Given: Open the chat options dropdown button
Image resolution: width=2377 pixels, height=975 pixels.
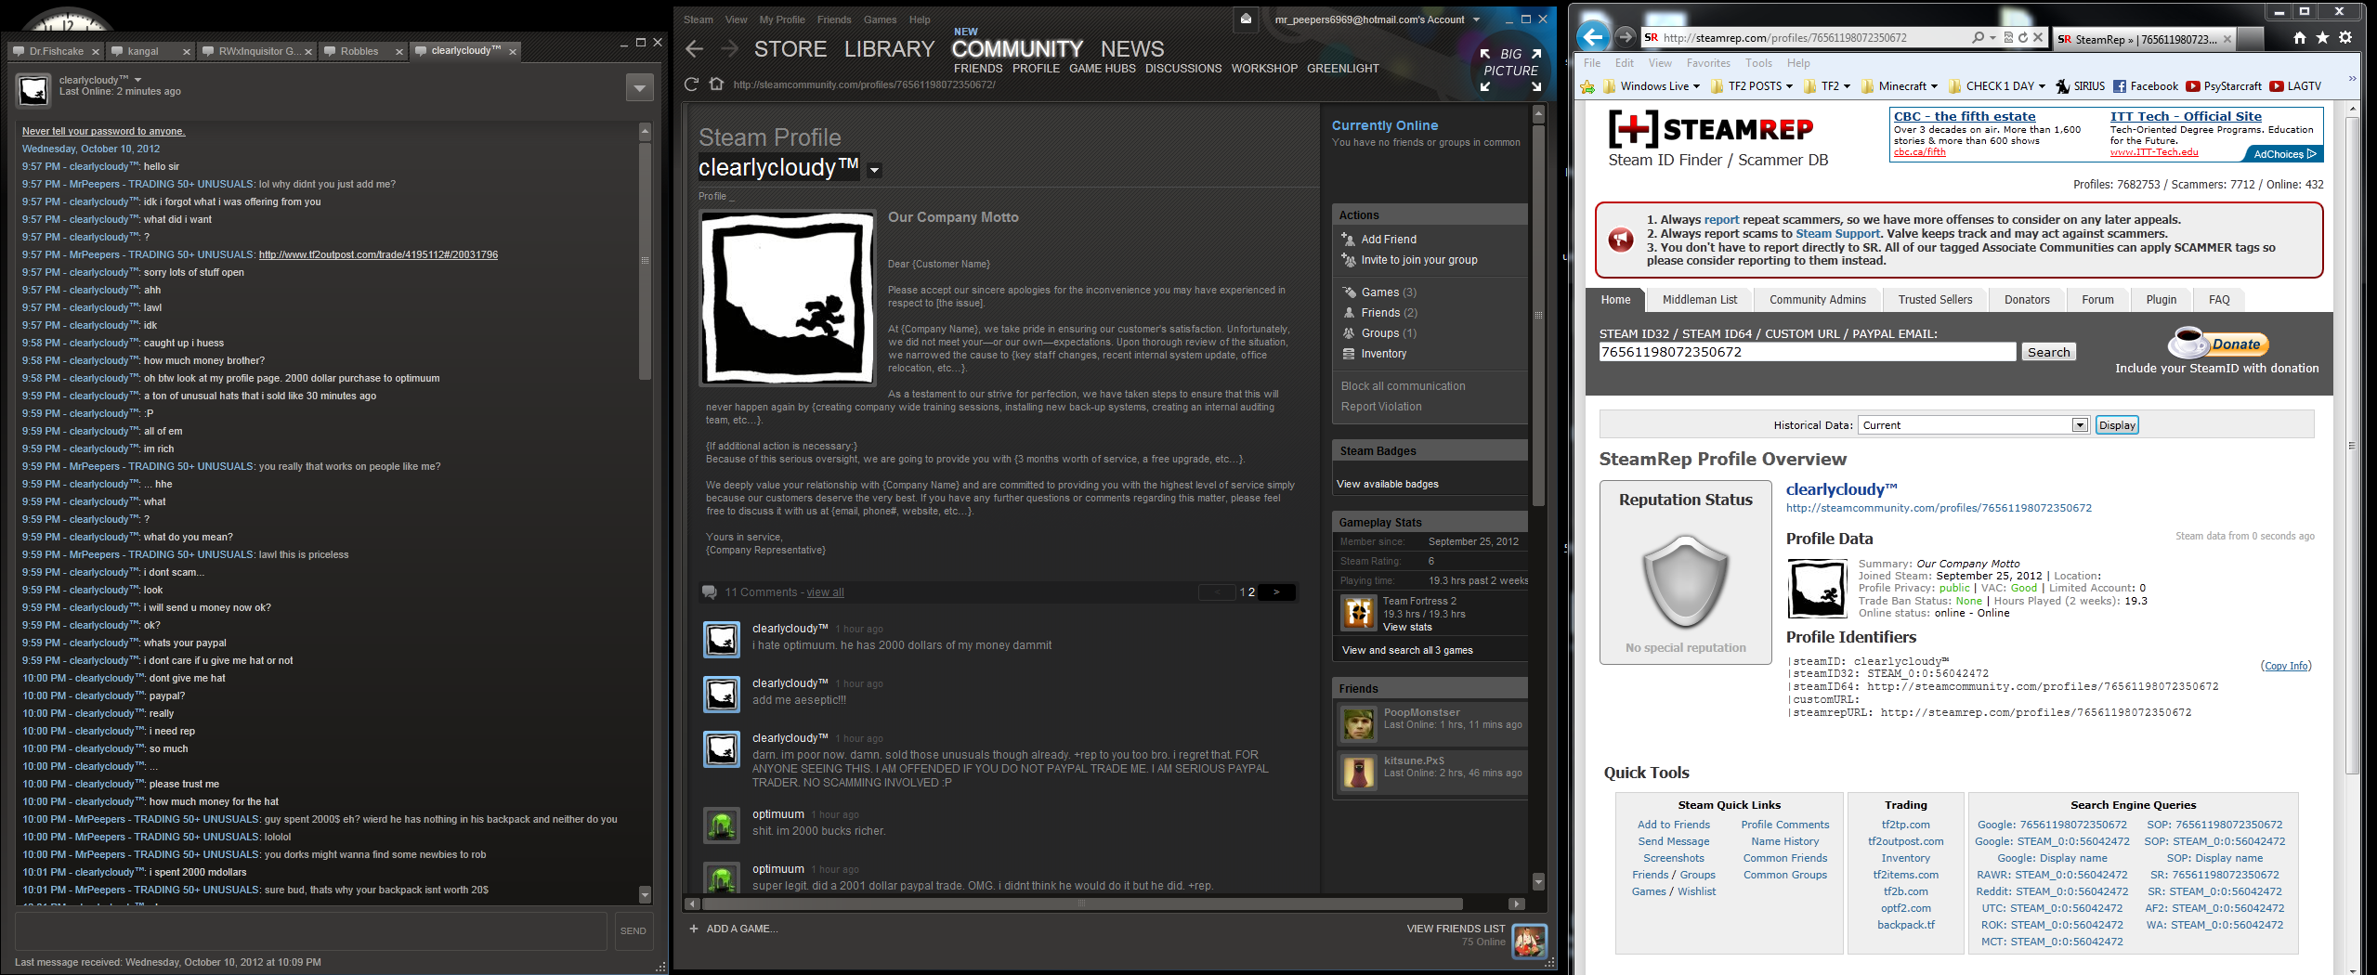Looking at the screenshot, I should [x=639, y=88].
